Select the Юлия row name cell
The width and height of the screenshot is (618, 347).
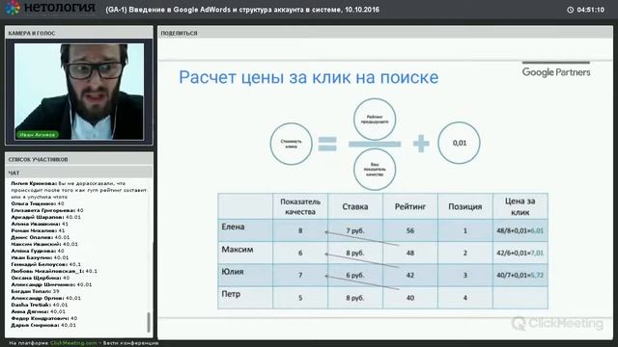click(x=245, y=275)
